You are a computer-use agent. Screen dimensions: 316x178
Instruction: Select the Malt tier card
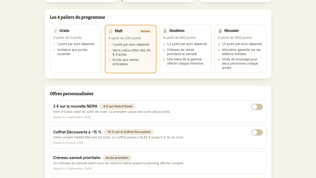131,49
